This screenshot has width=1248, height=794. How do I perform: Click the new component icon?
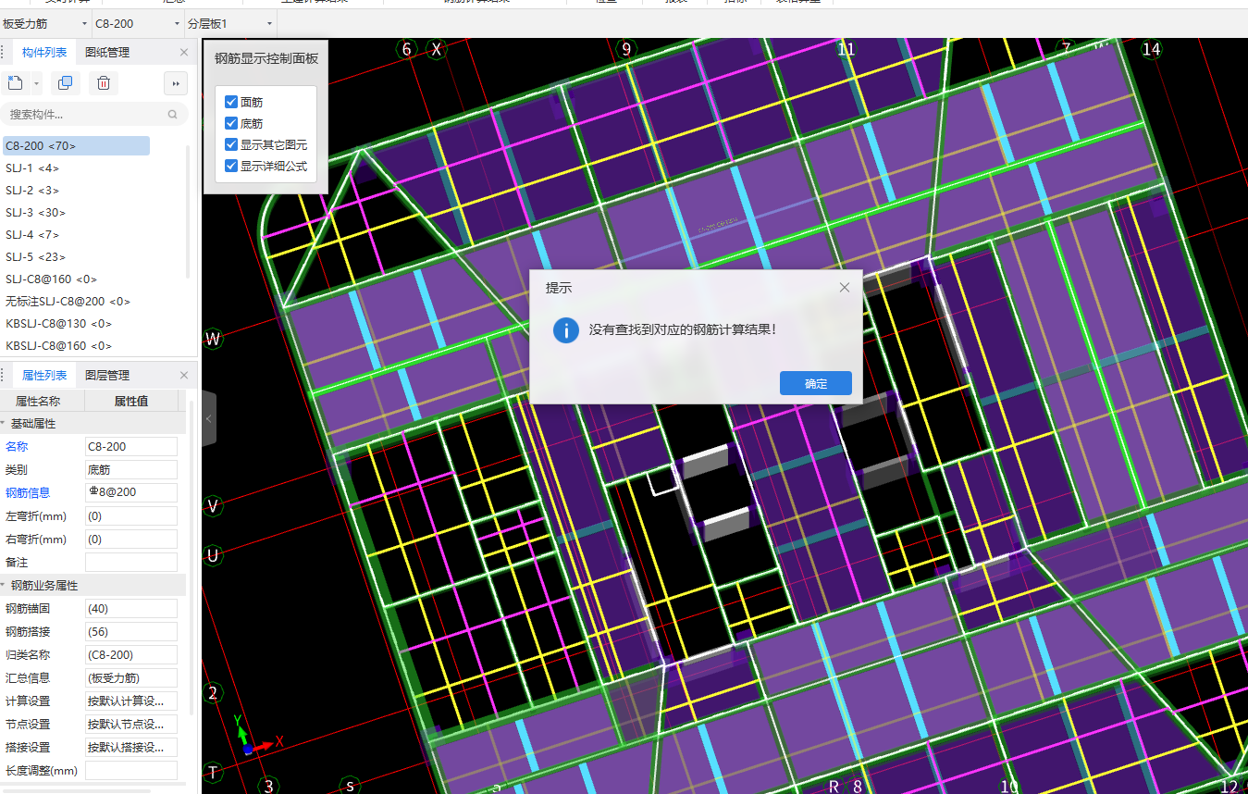coord(15,83)
